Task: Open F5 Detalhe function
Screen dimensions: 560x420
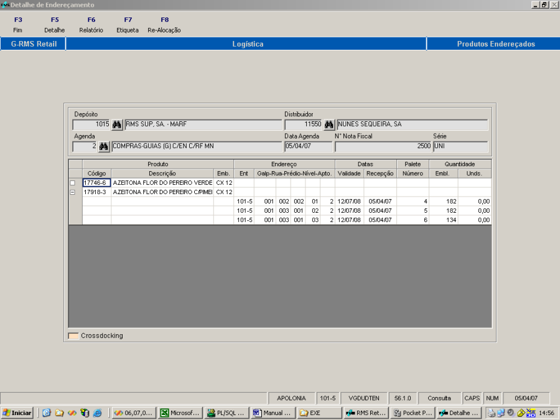Action: [55, 25]
